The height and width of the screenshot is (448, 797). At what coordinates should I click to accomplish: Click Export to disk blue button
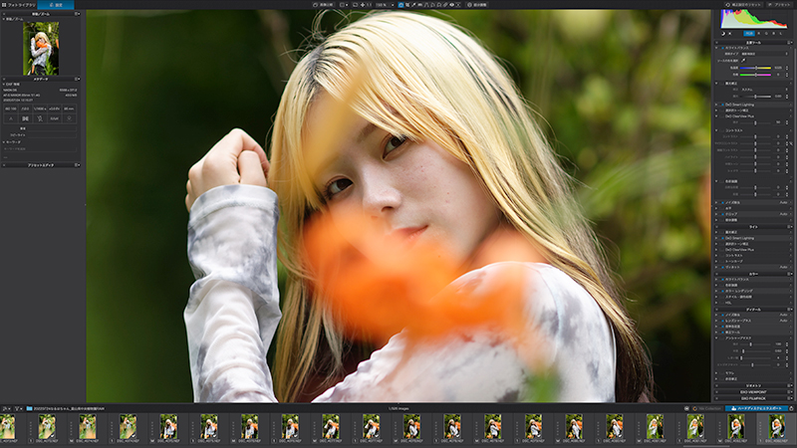[756, 408]
